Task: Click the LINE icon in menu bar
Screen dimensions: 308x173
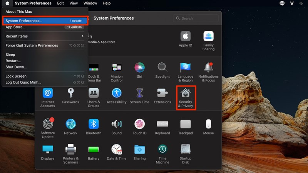Action: (x=282, y=3)
